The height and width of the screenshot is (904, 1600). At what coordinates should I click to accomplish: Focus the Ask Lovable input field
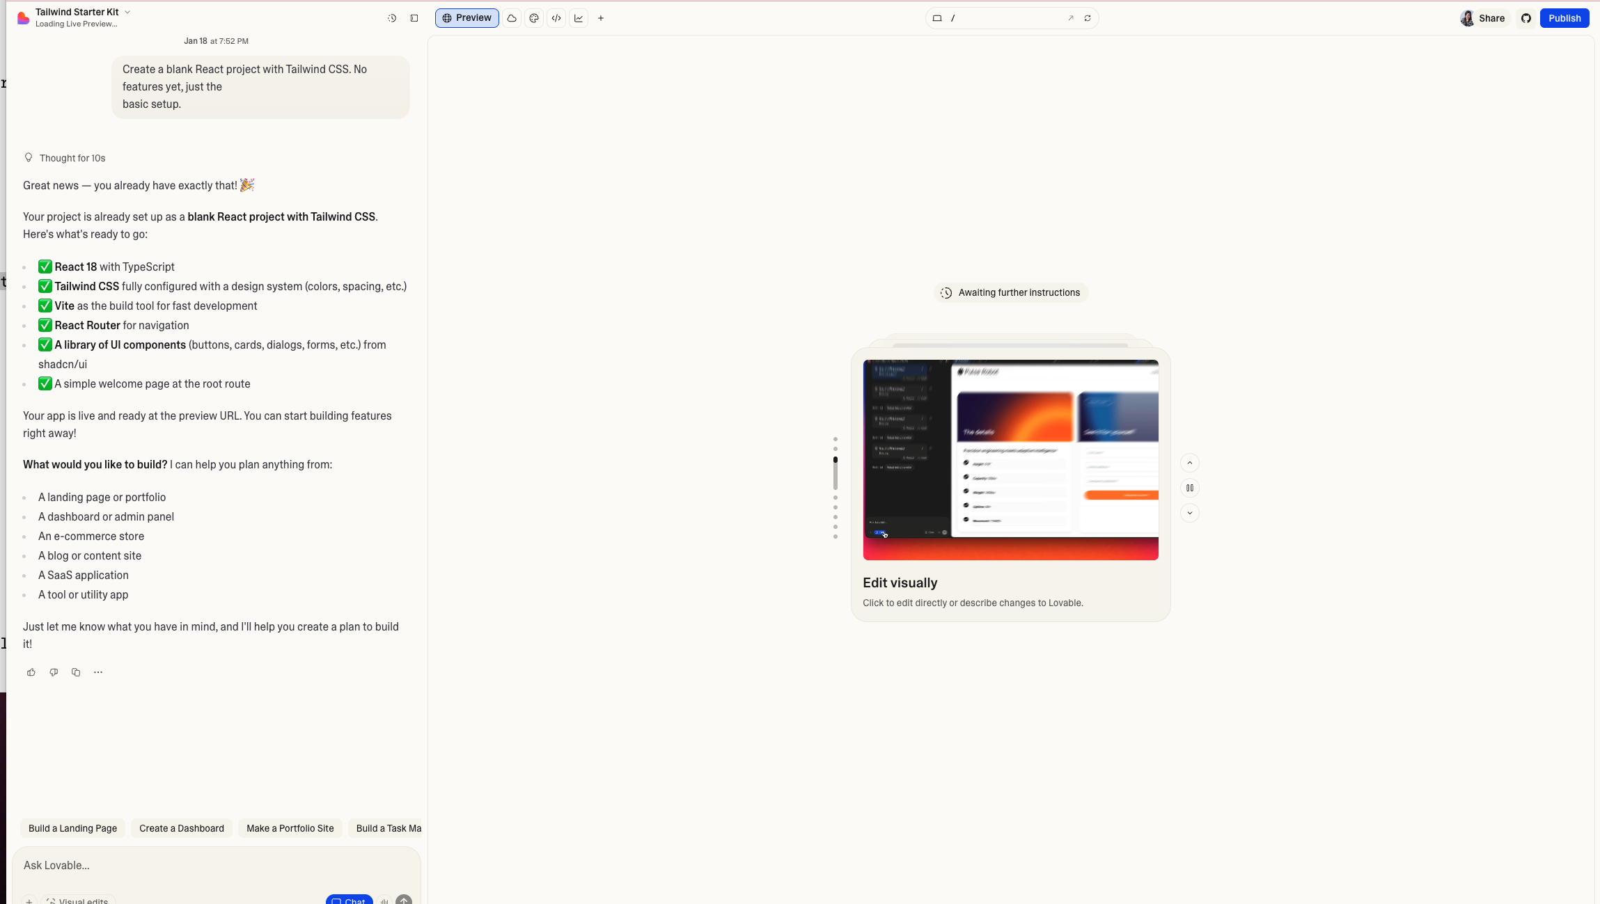pyautogui.click(x=216, y=866)
